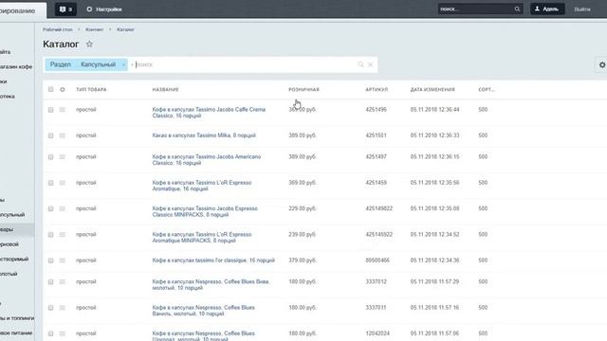Select Капсульный in the left sidebar
The image size is (607, 341).
click(12, 215)
